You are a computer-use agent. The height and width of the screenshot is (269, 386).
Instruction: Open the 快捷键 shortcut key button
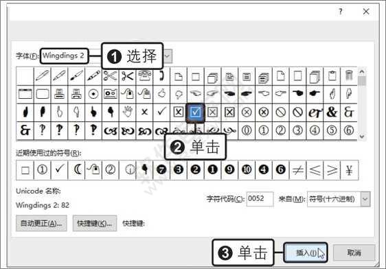pyautogui.click(x=95, y=223)
